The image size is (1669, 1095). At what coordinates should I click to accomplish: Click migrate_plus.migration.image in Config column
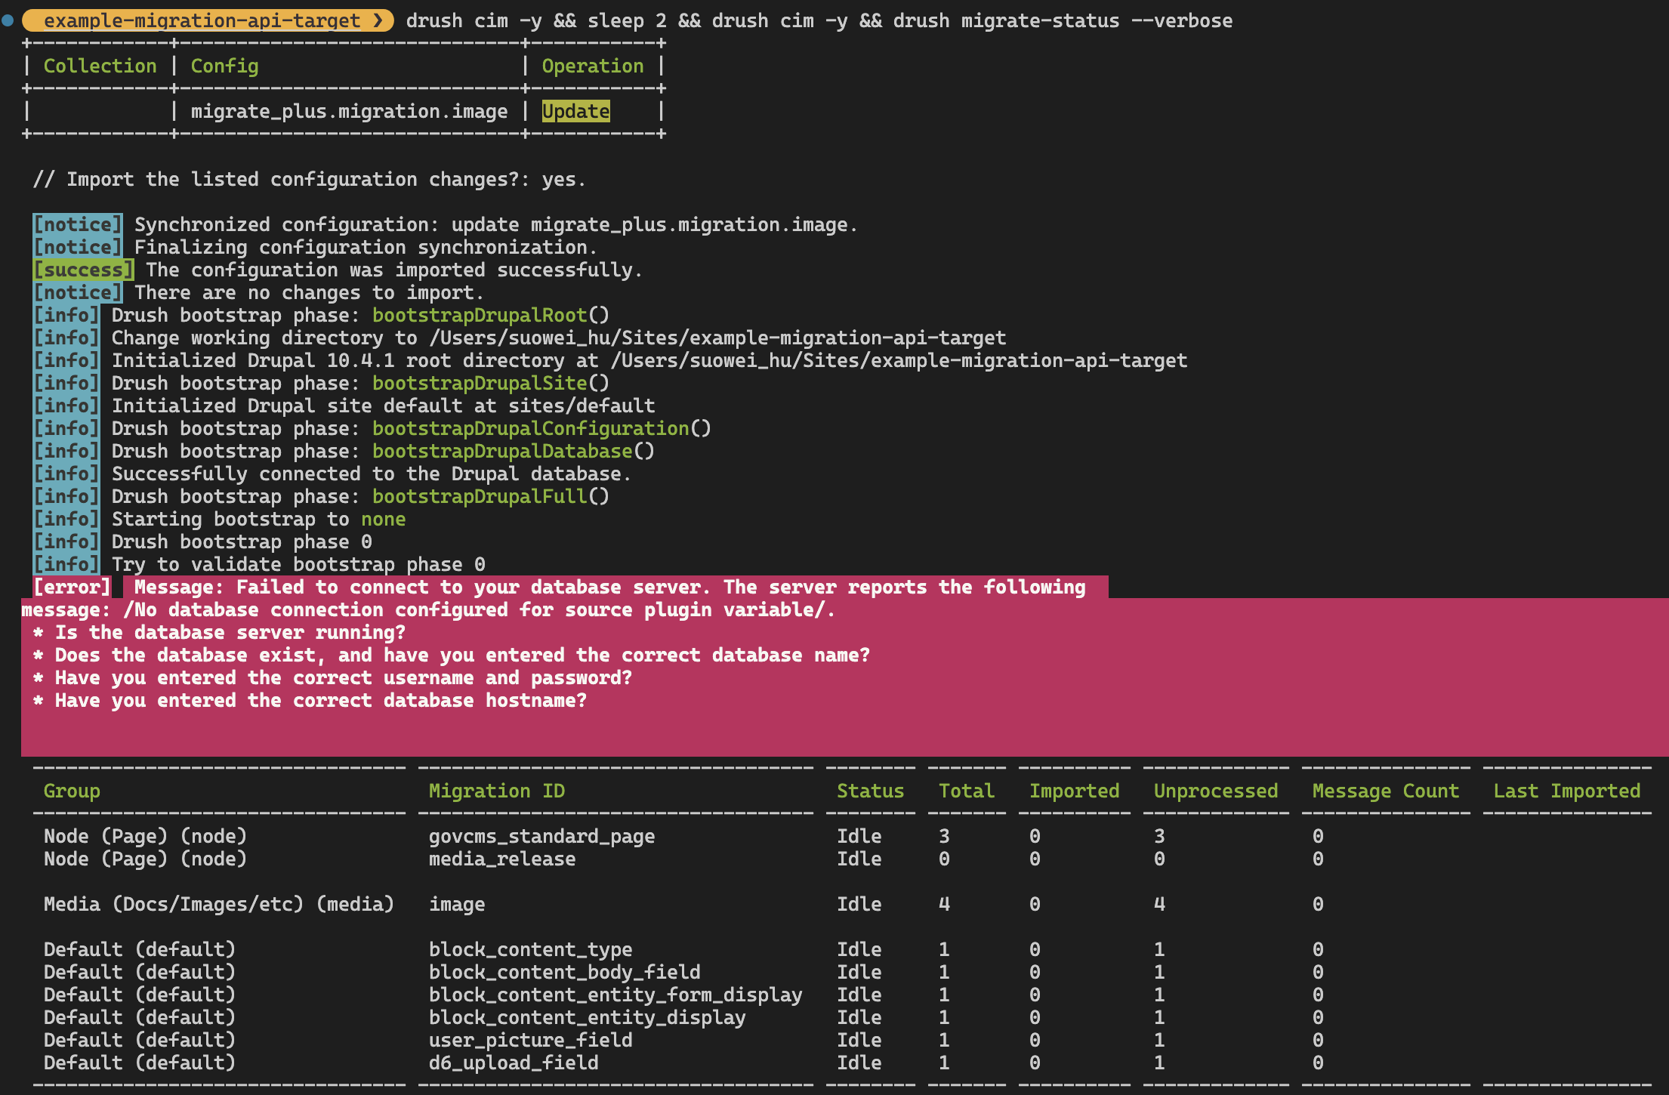point(349,111)
